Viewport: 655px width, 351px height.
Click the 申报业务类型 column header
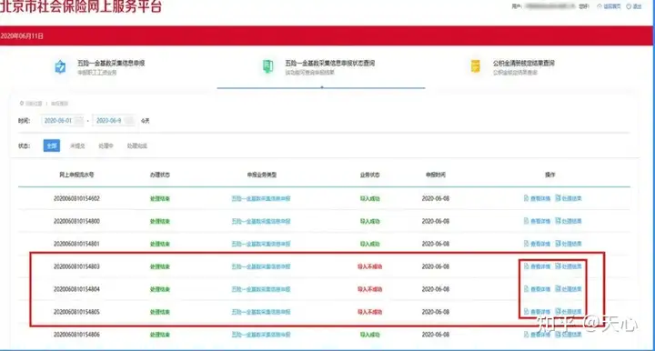pos(261,175)
